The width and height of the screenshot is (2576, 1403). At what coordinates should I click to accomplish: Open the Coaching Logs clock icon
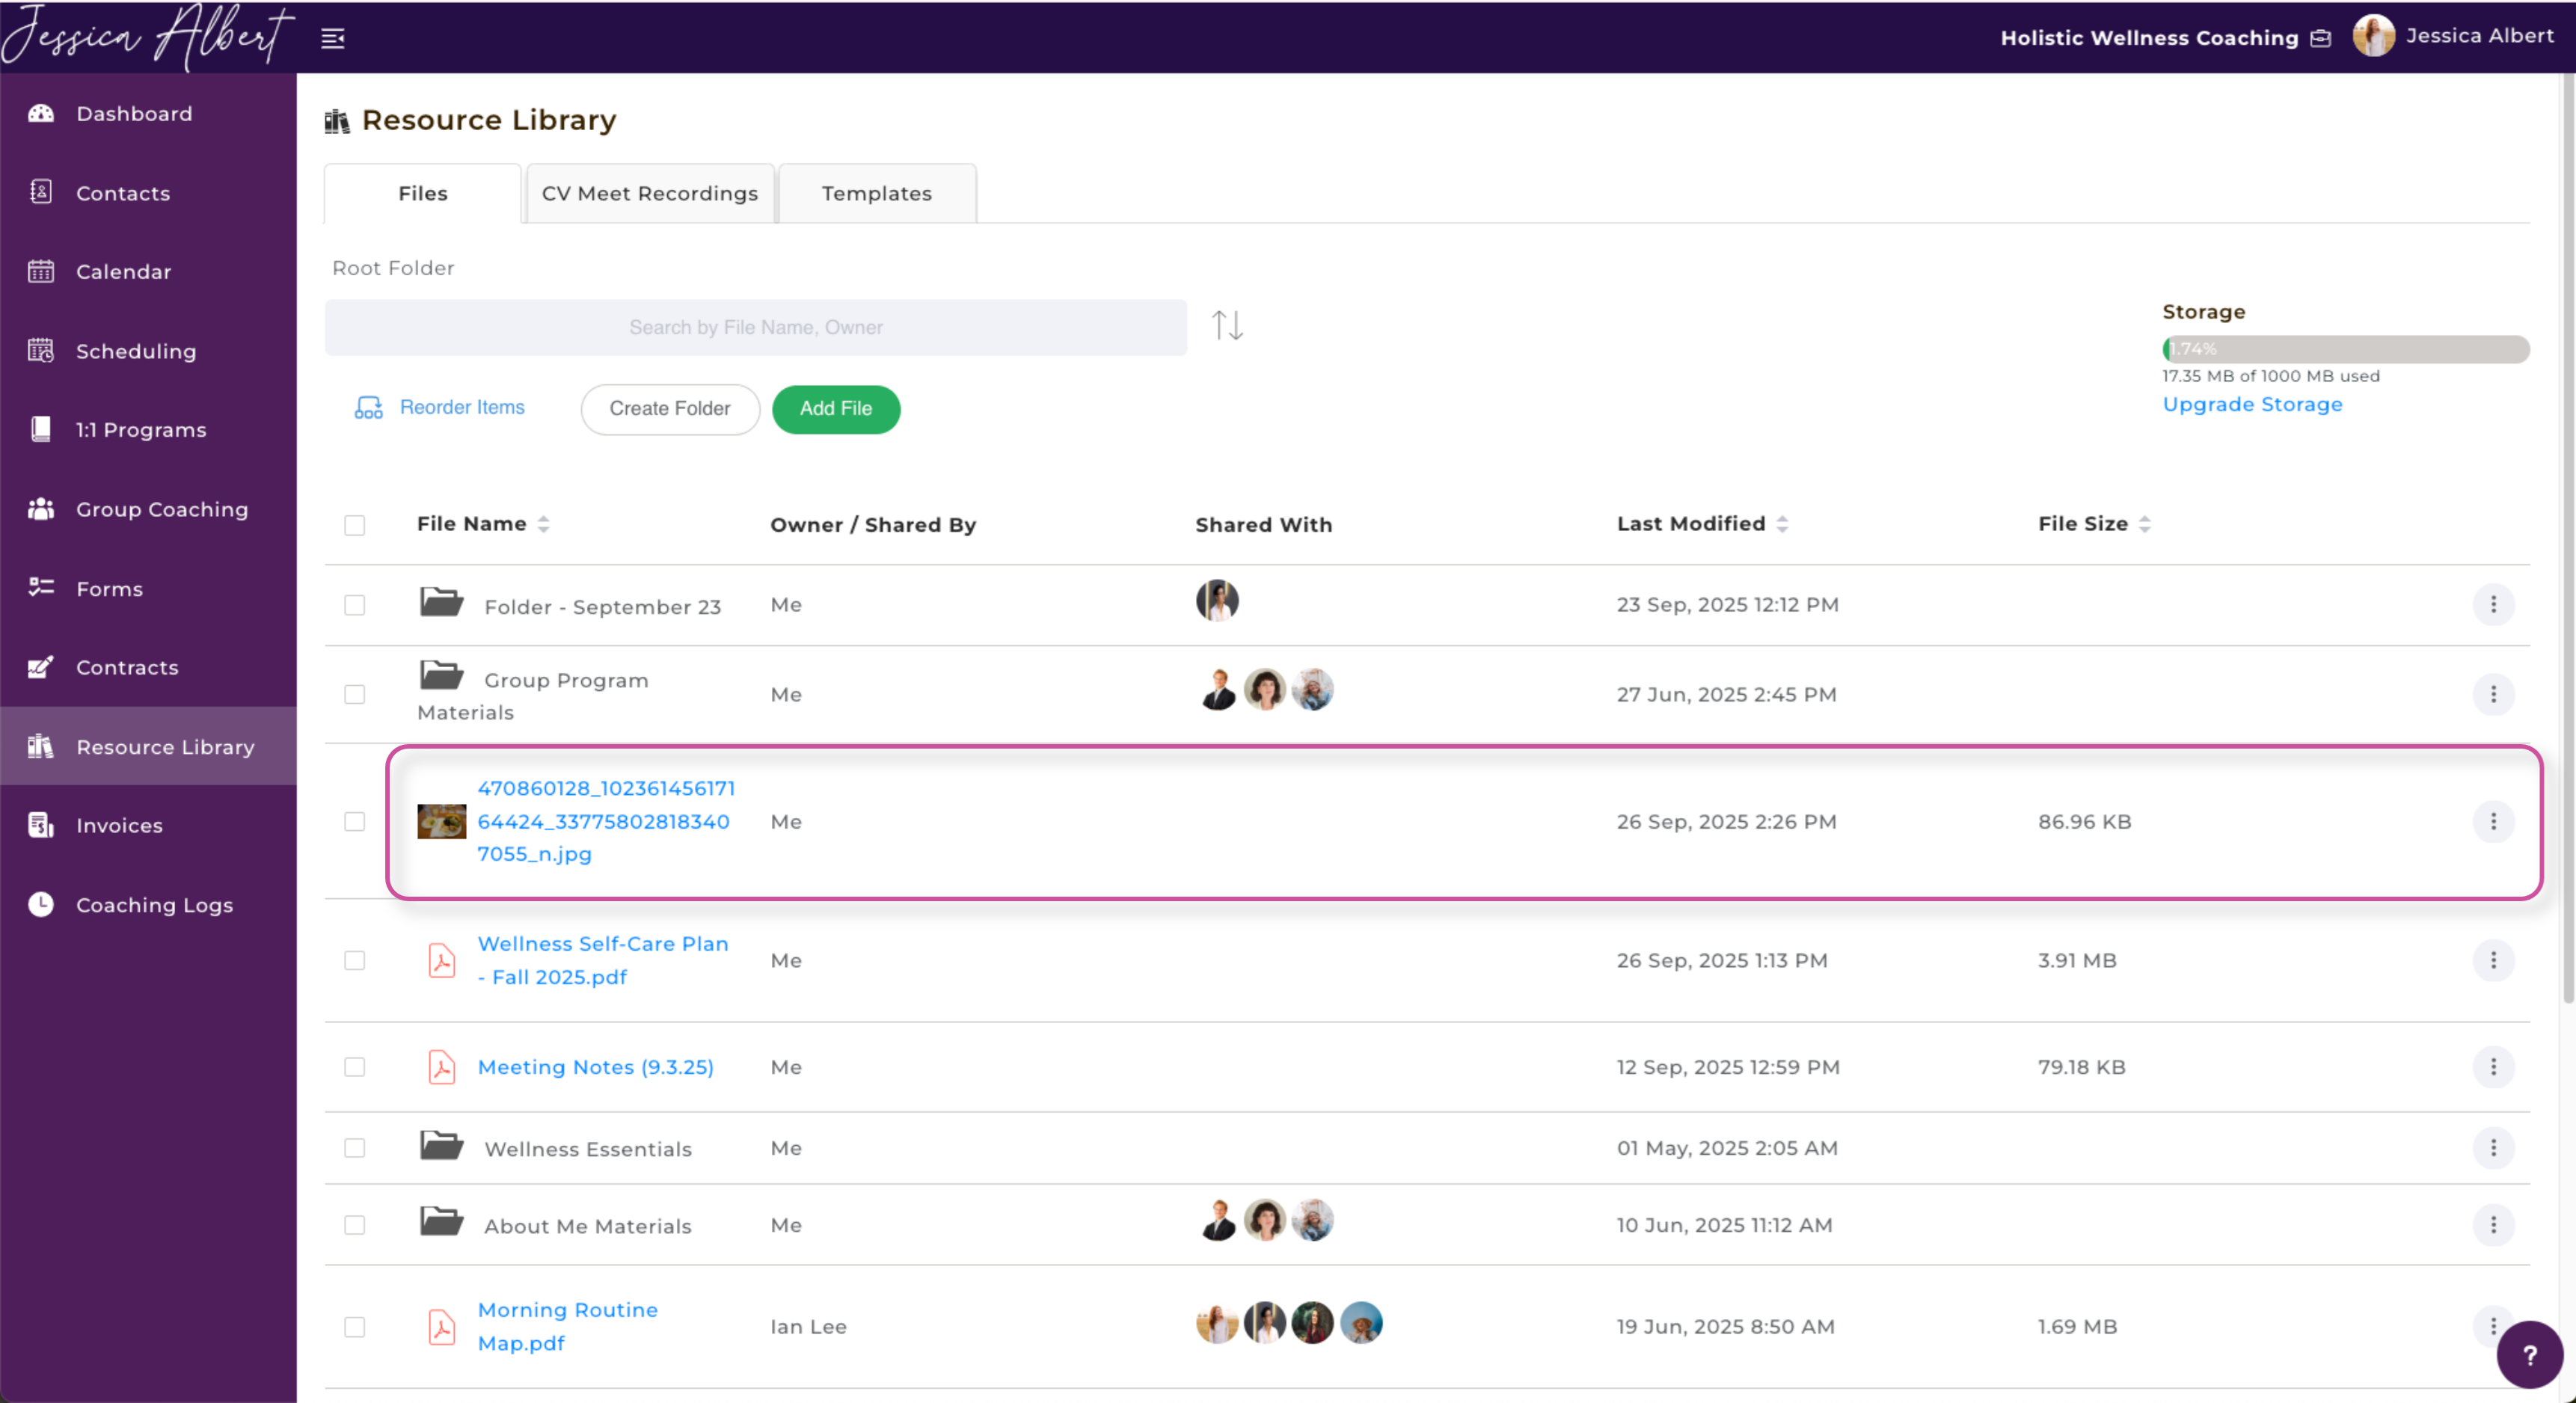[41, 904]
